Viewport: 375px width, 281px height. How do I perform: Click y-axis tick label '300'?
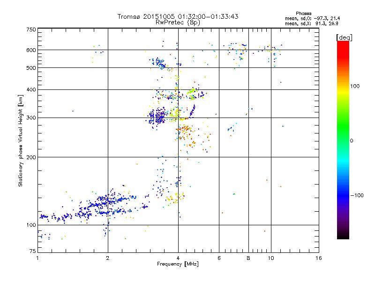pos(31,118)
